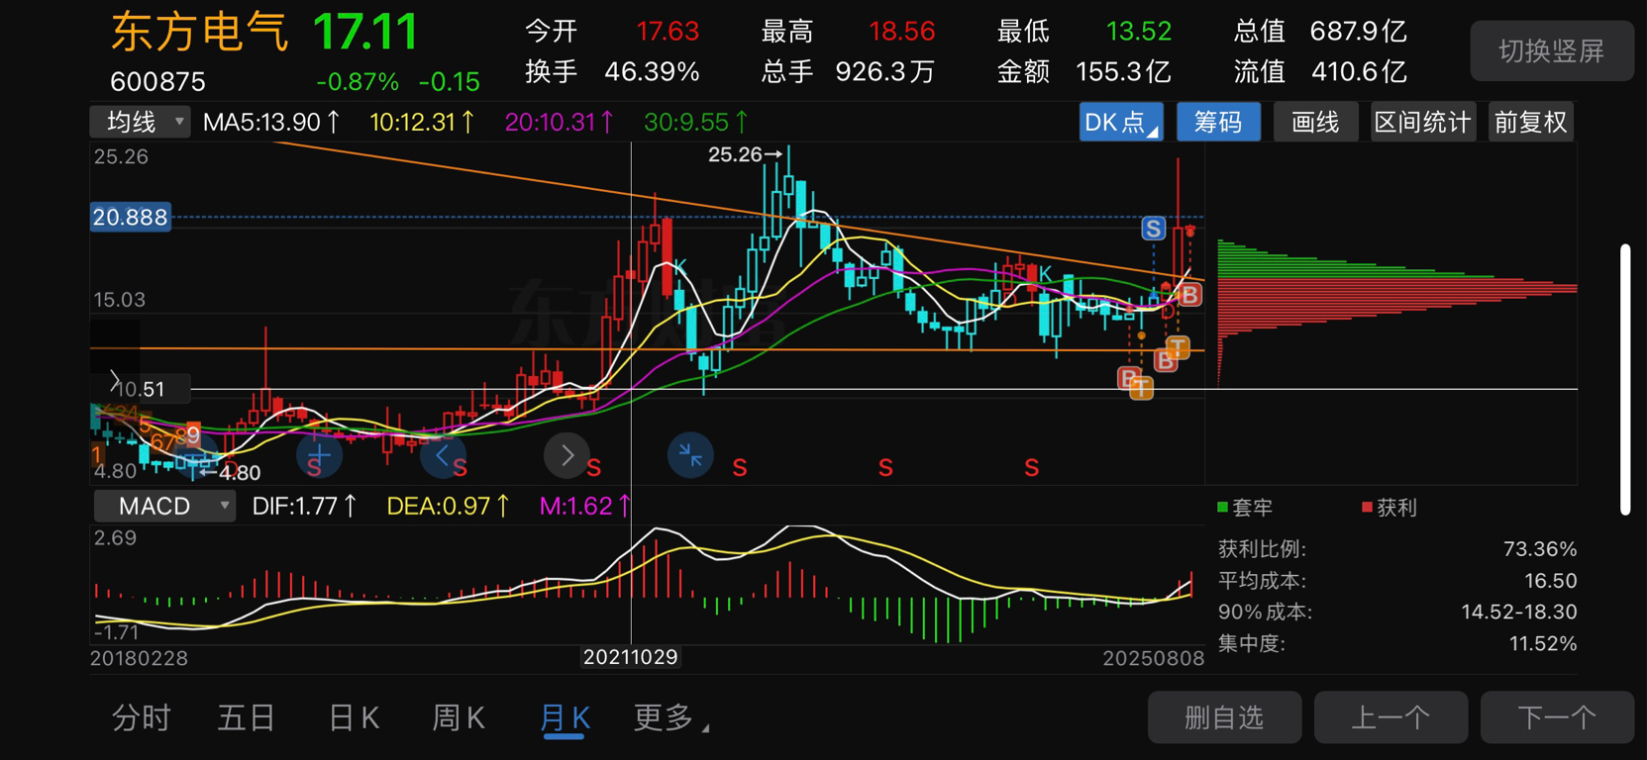Image resolution: width=1647 pixels, height=760 pixels.
Task: Tap the blue S sell marker near 20.888
Action: (1152, 229)
